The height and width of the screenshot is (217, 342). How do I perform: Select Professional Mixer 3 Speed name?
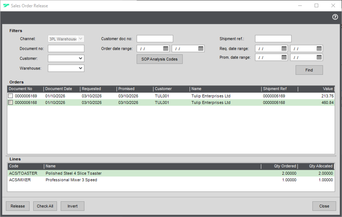[71, 180]
